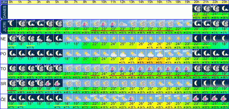
Task: Click the moon icon at NE 20h
Action: tap(197, 38)
